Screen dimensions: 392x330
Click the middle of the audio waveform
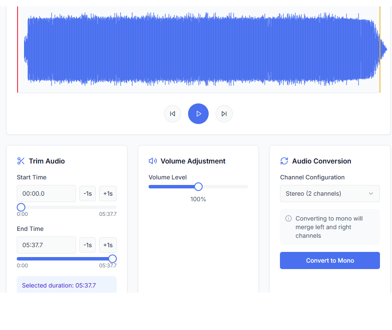point(198,49)
